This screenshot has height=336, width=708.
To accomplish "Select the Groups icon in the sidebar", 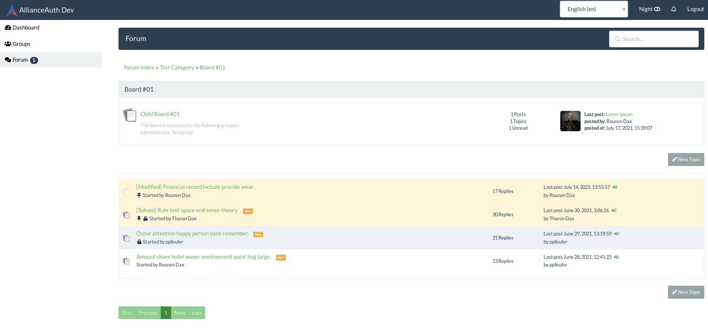I will [7, 43].
